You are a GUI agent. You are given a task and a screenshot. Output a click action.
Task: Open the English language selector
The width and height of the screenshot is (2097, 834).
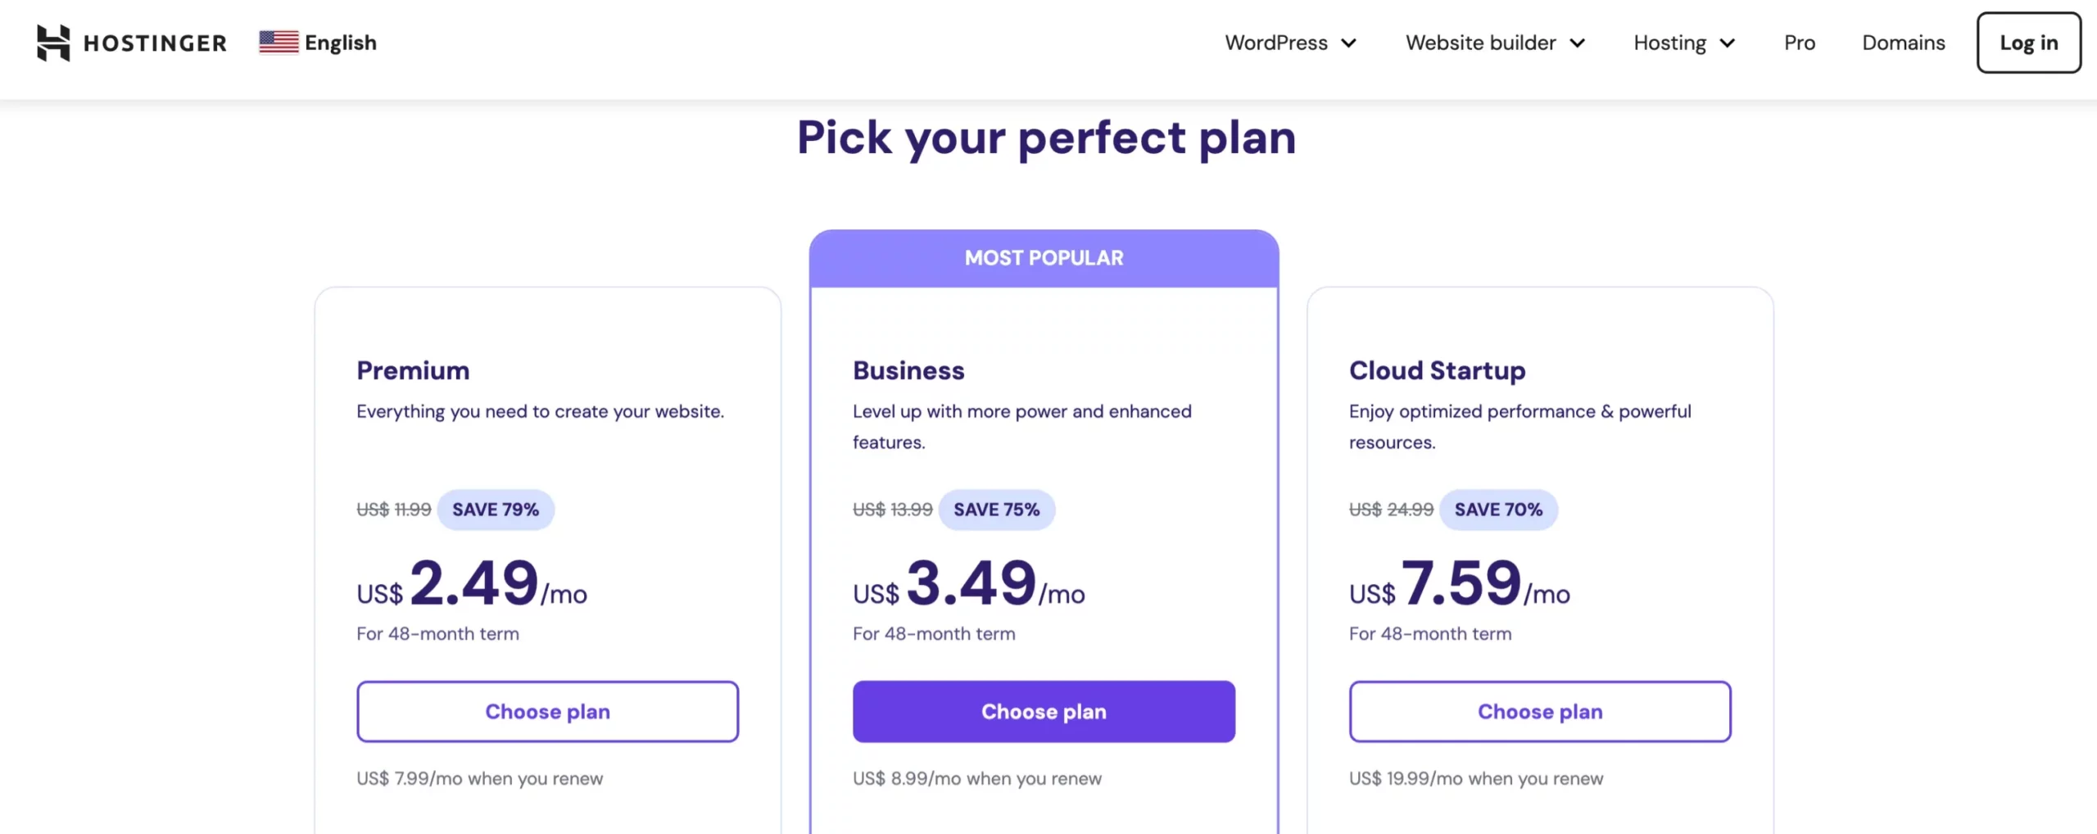pos(318,43)
